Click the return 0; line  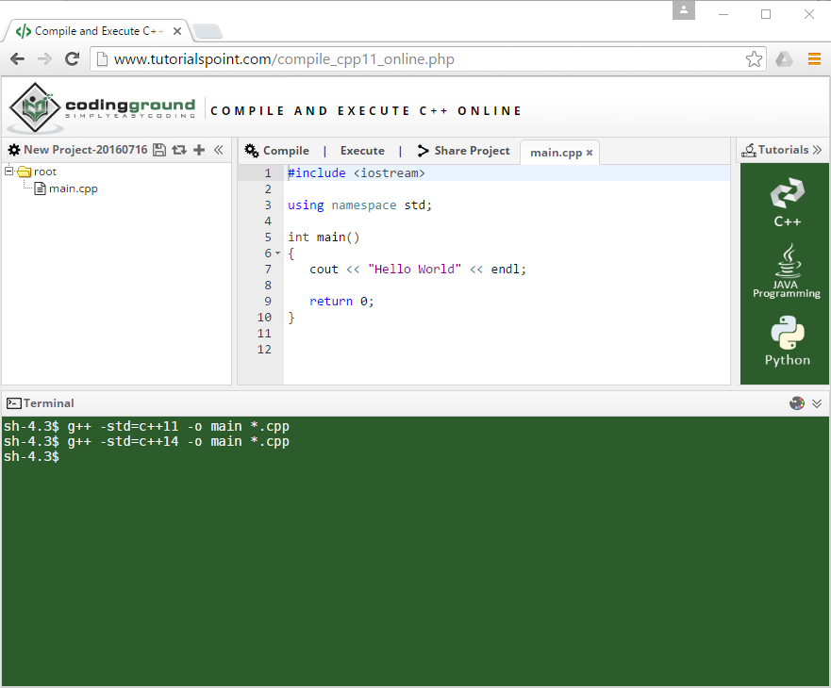[x=341, y=302]
